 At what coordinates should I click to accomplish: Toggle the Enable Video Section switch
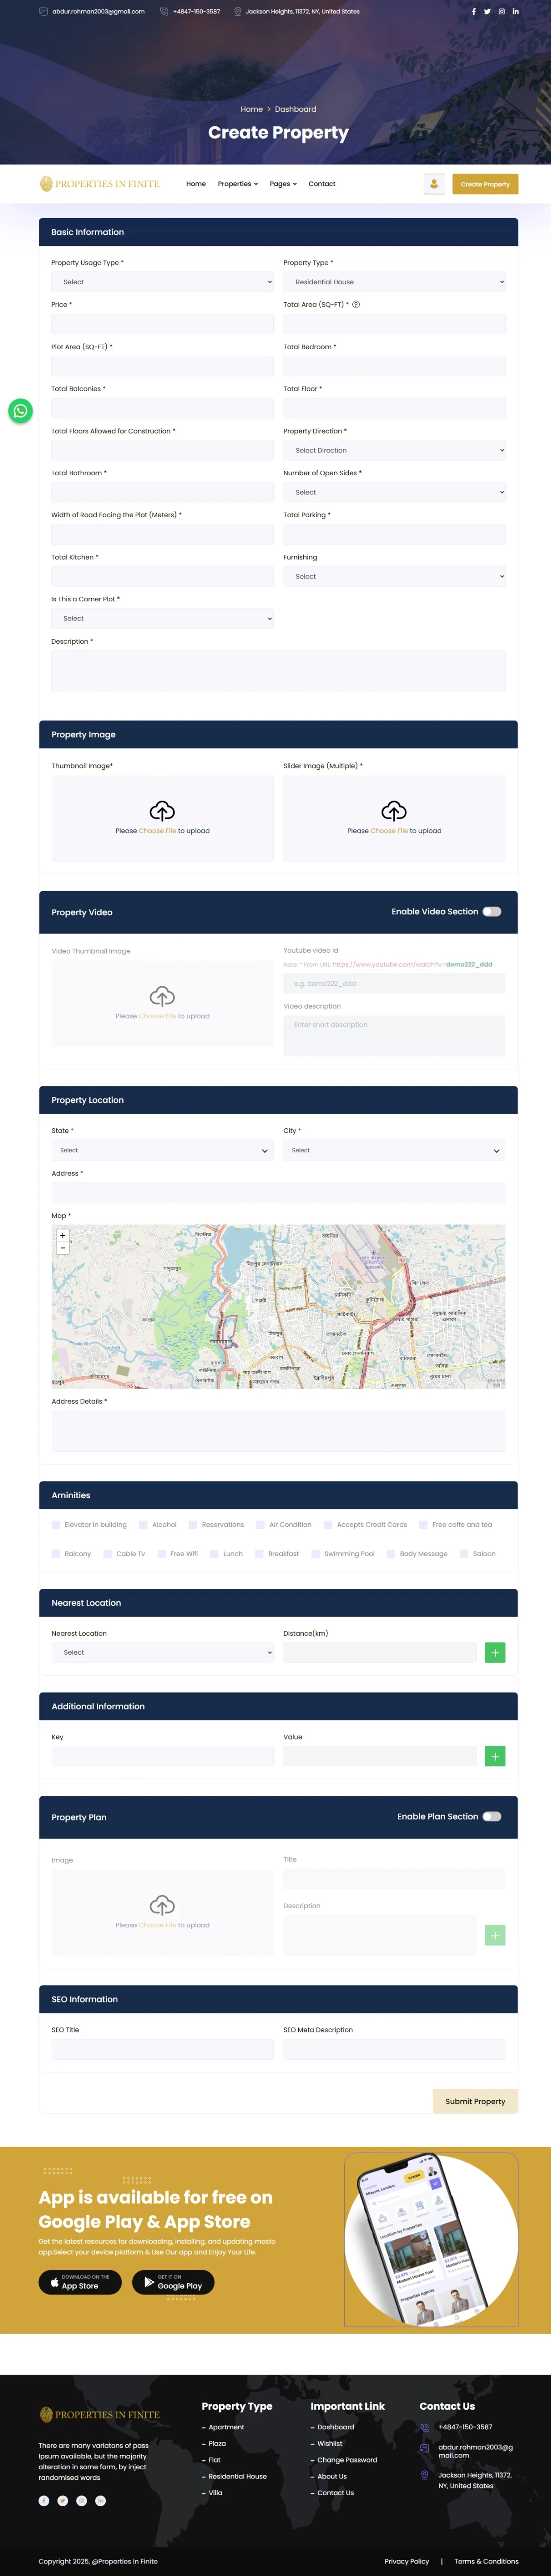pos(492,912)
